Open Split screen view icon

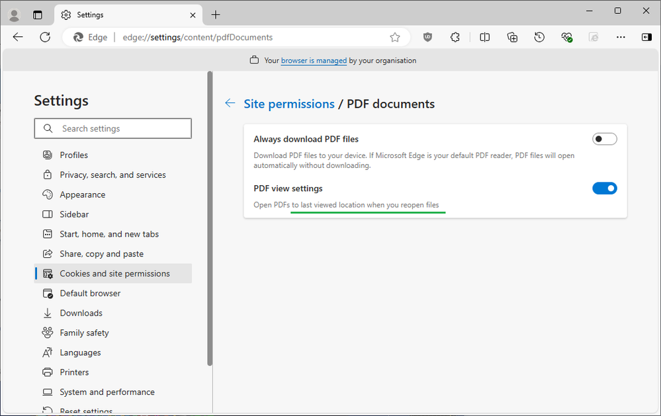point(485,37)
